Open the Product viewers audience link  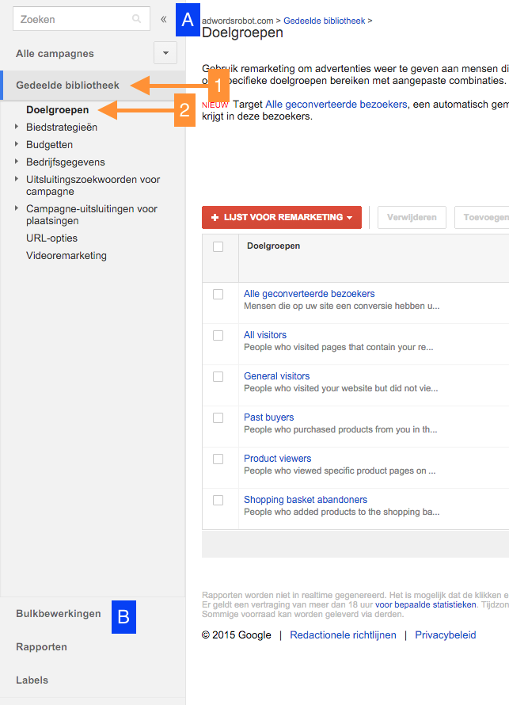(x=277, y=459)
